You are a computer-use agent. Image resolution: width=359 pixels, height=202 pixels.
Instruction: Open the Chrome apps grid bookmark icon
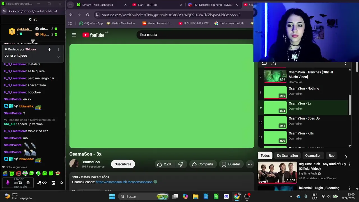(x=70, y=23)
